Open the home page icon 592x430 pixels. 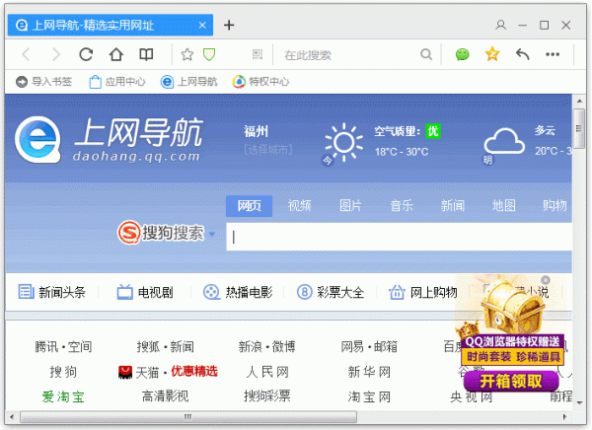click(x=115, y=55)
